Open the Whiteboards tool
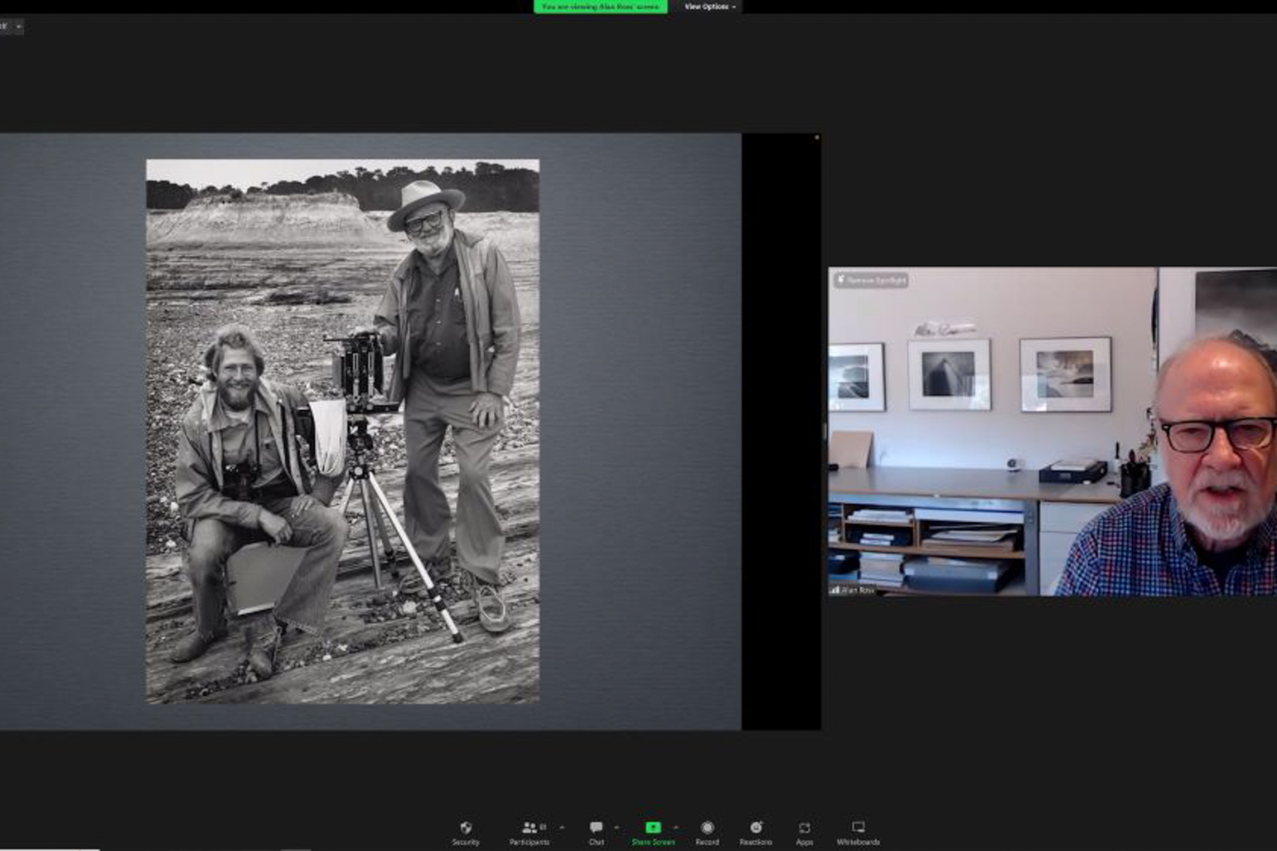This screenshot has width=1277, height=851. pos(858,830)
